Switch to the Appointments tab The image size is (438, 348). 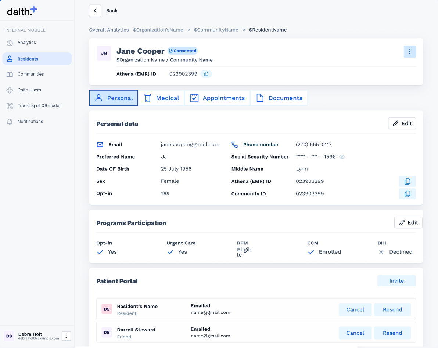217,98
